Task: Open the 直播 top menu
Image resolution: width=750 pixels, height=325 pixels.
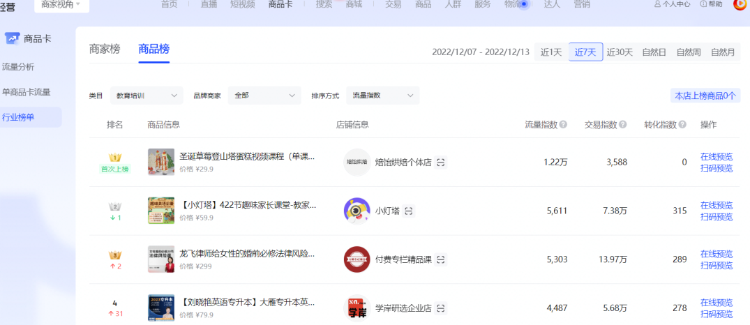Action: (x=208, y=4)
